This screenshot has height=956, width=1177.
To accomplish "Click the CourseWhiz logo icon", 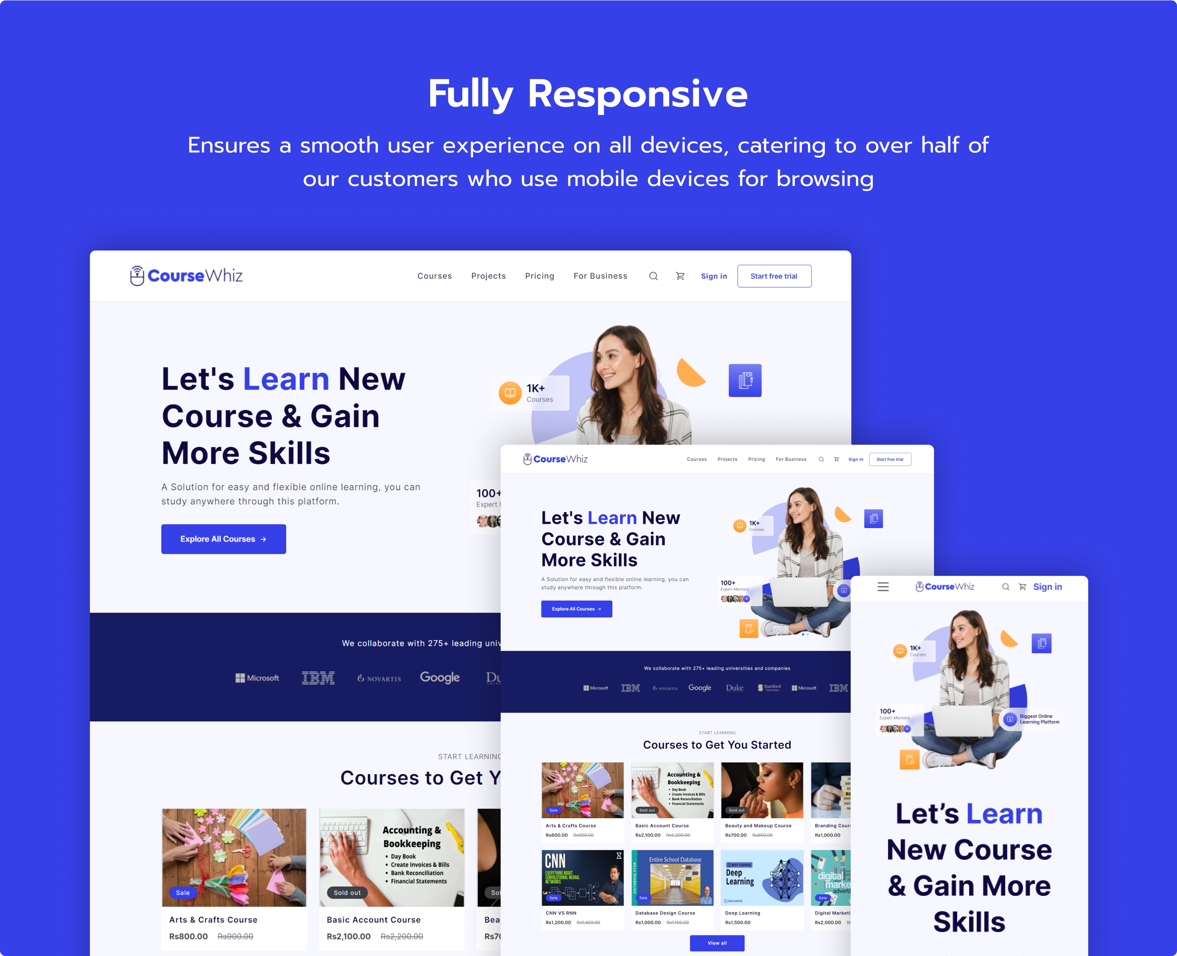I will pos(137,276).
